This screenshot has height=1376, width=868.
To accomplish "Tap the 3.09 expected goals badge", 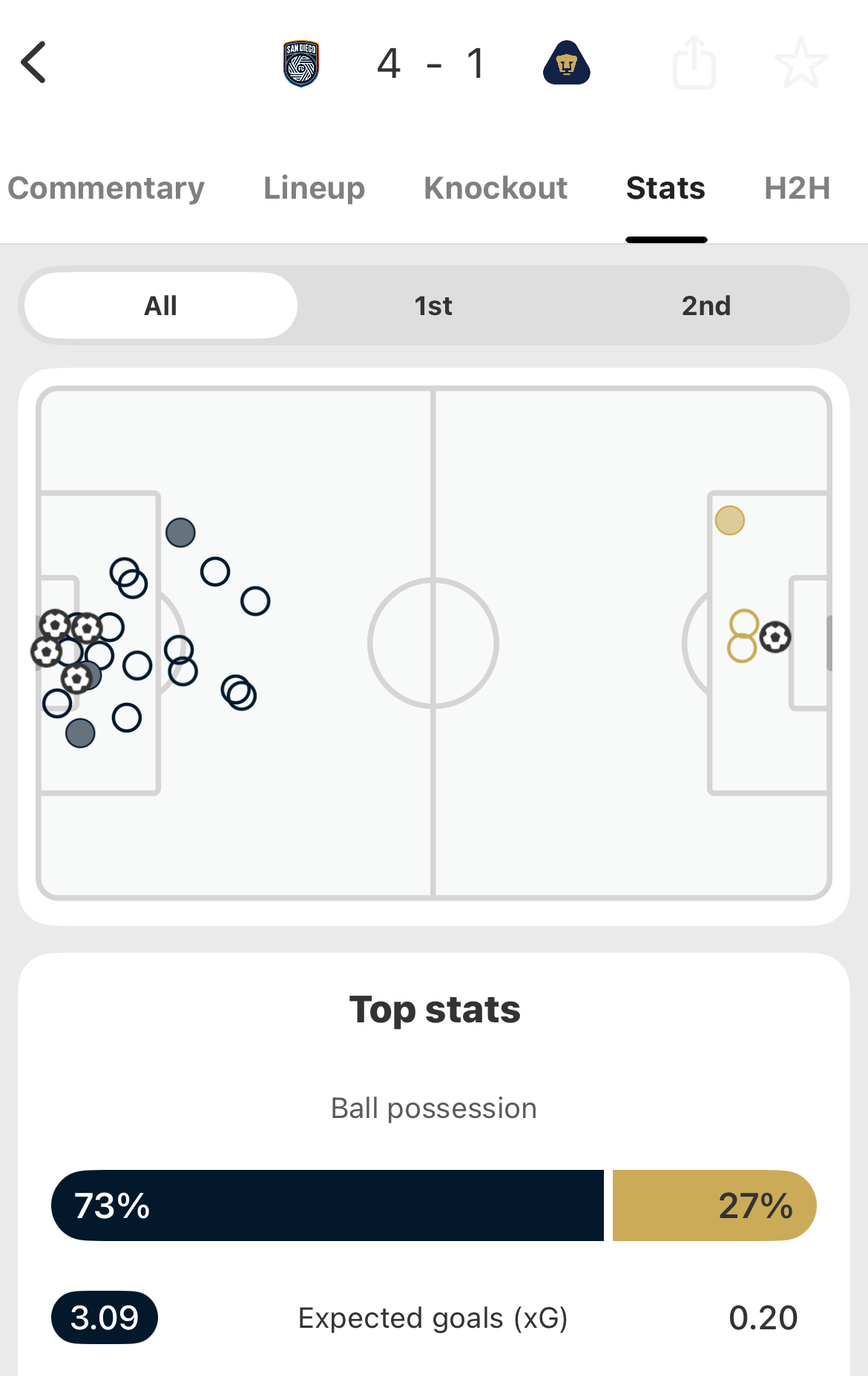I will pyautogui.click(x=105, y=1317).
